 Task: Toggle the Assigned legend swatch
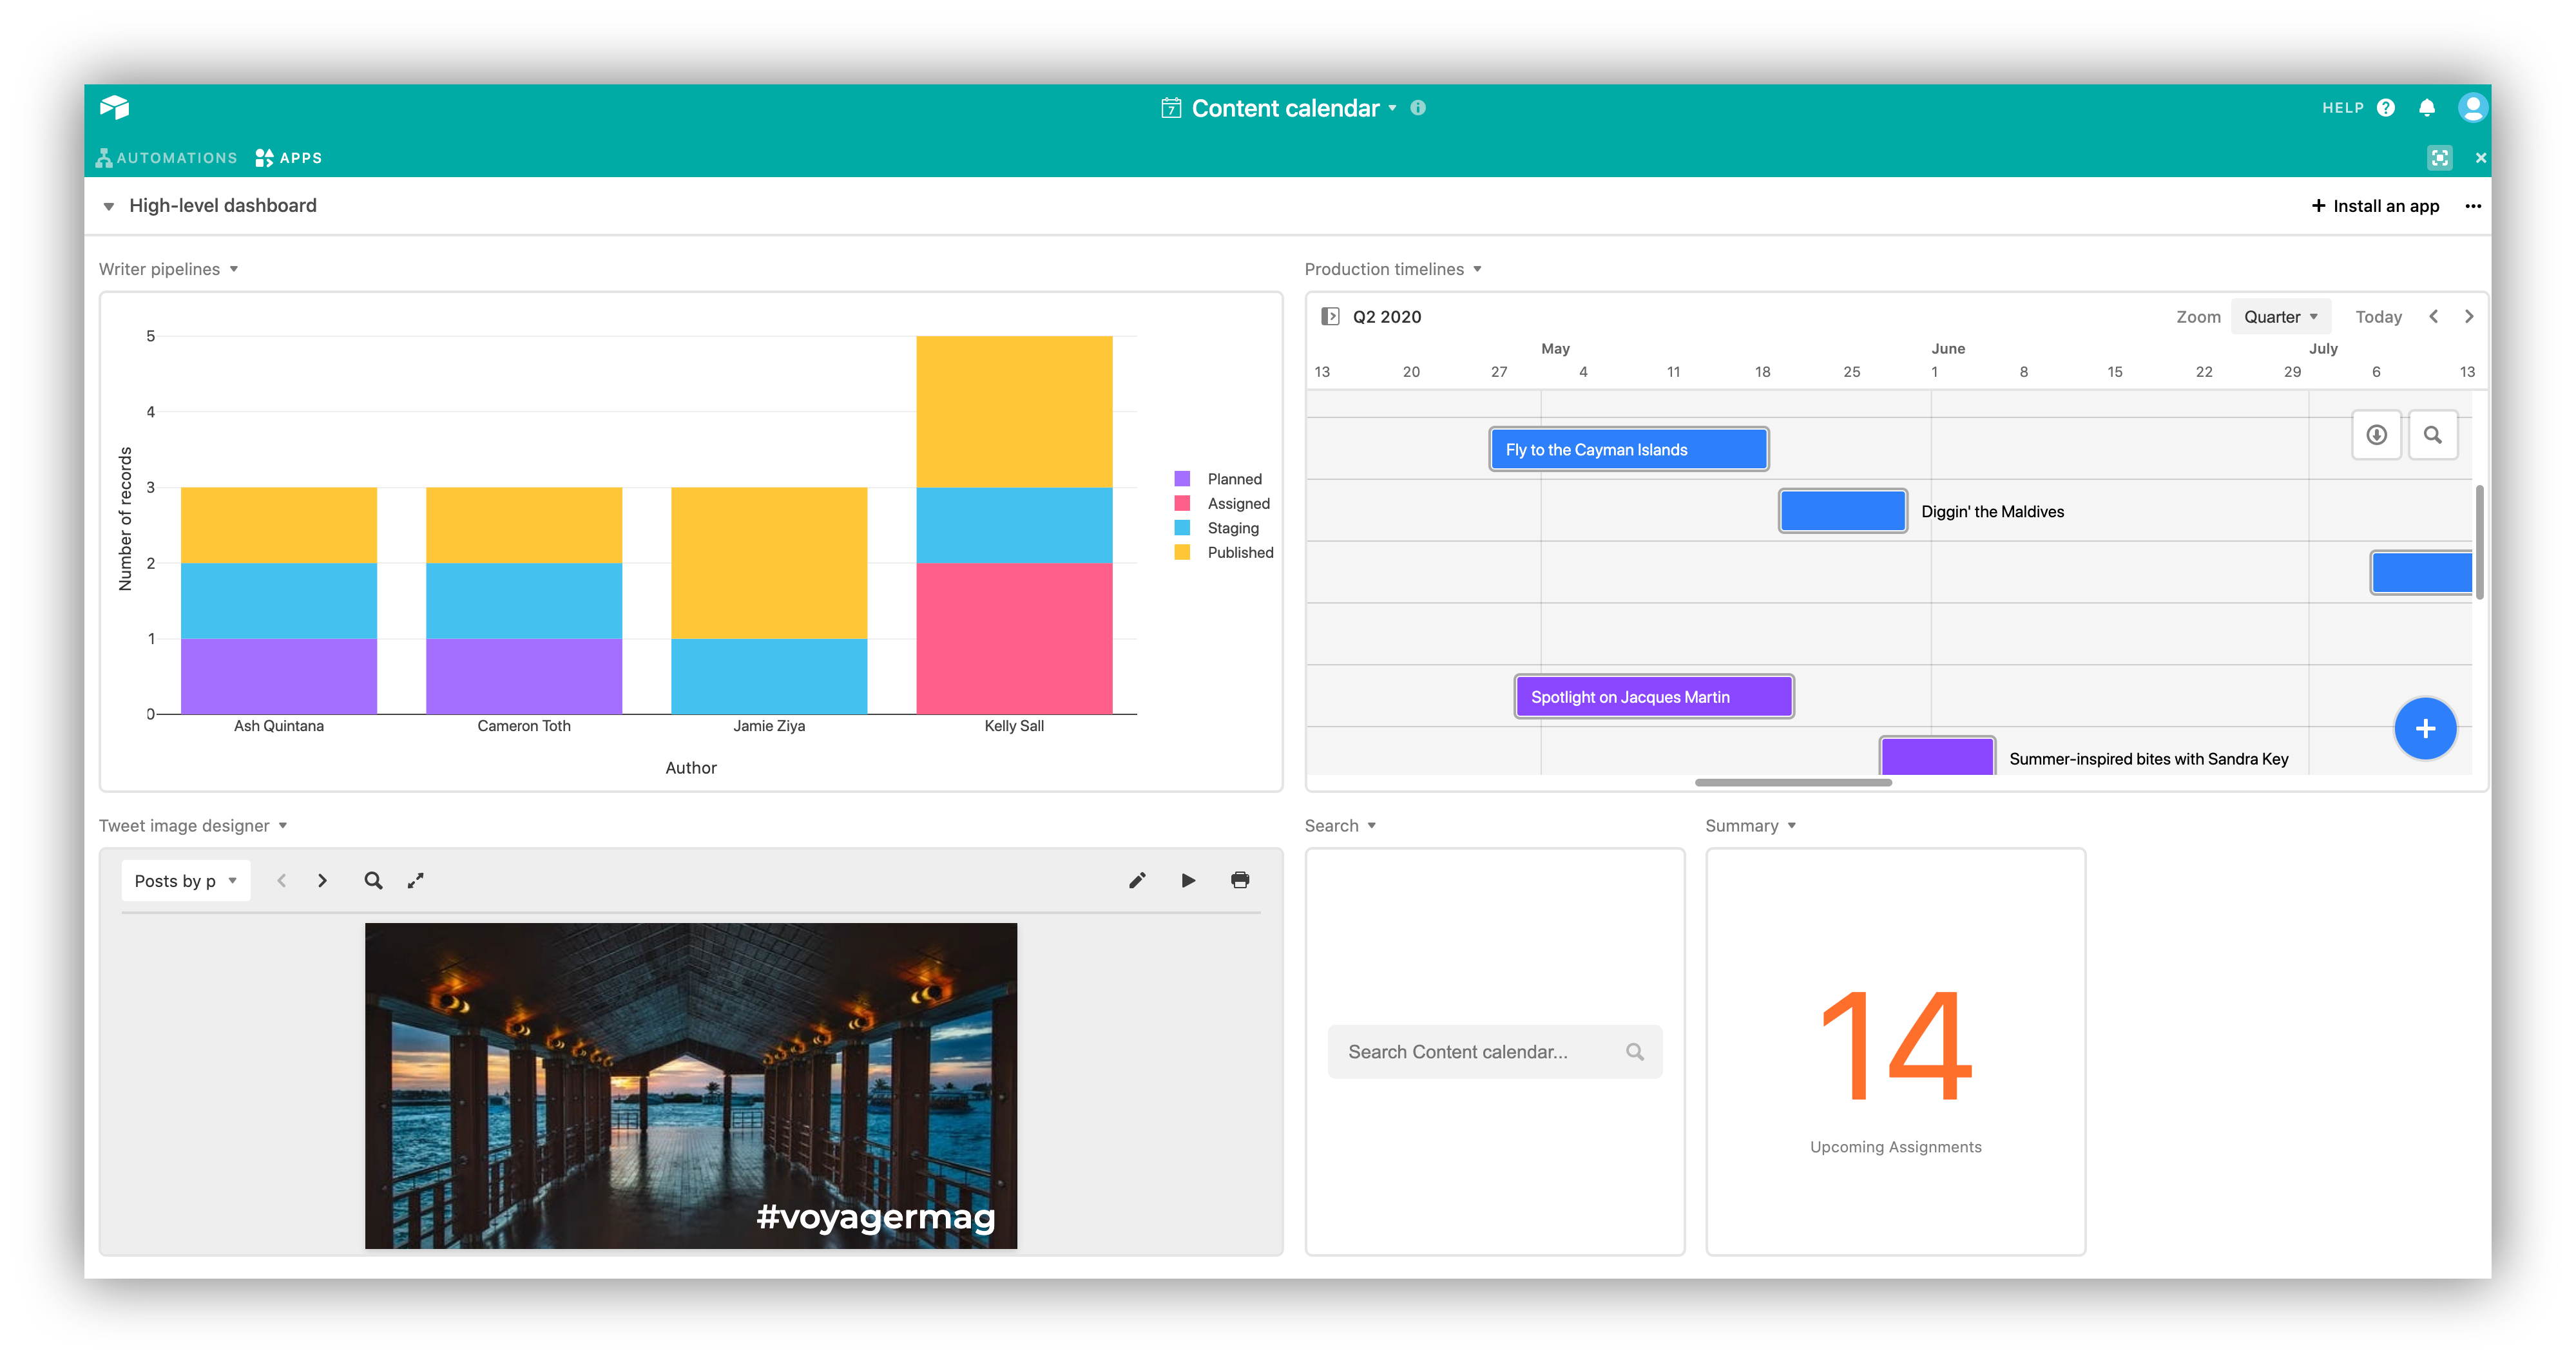coord(1182,503)
